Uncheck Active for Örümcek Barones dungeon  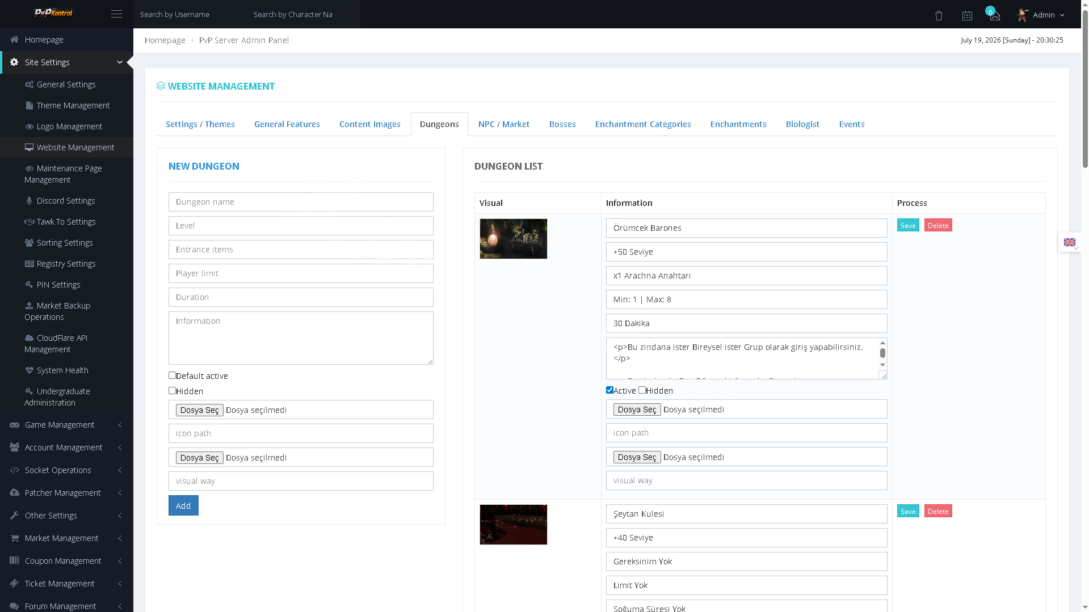coord(609,390)
